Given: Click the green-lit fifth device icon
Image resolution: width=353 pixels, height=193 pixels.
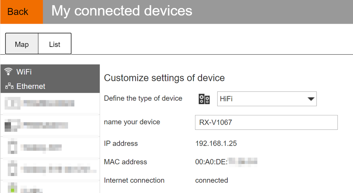Looking at the screenshot, I should click(x=13, y=188).
